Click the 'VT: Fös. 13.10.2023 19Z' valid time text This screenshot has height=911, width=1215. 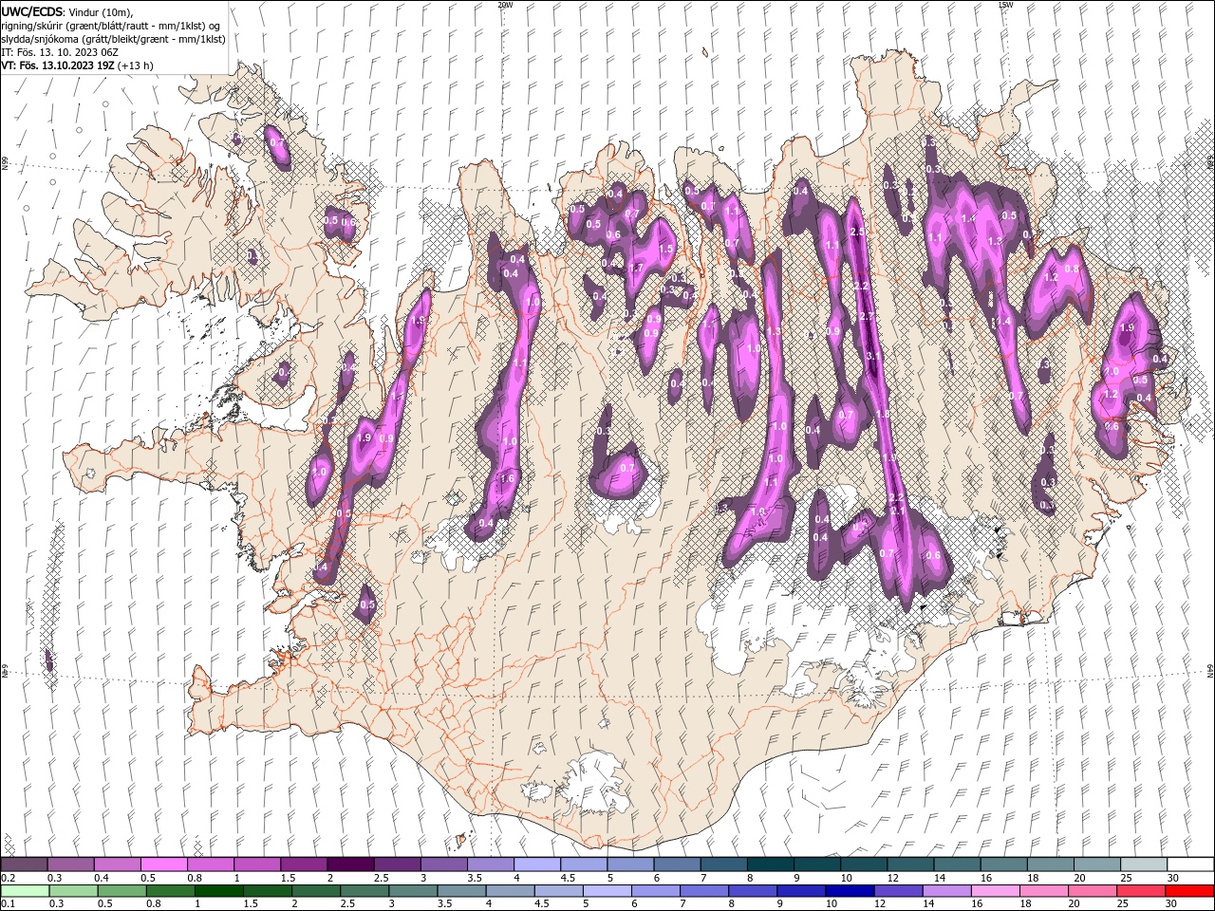(59, 65)
